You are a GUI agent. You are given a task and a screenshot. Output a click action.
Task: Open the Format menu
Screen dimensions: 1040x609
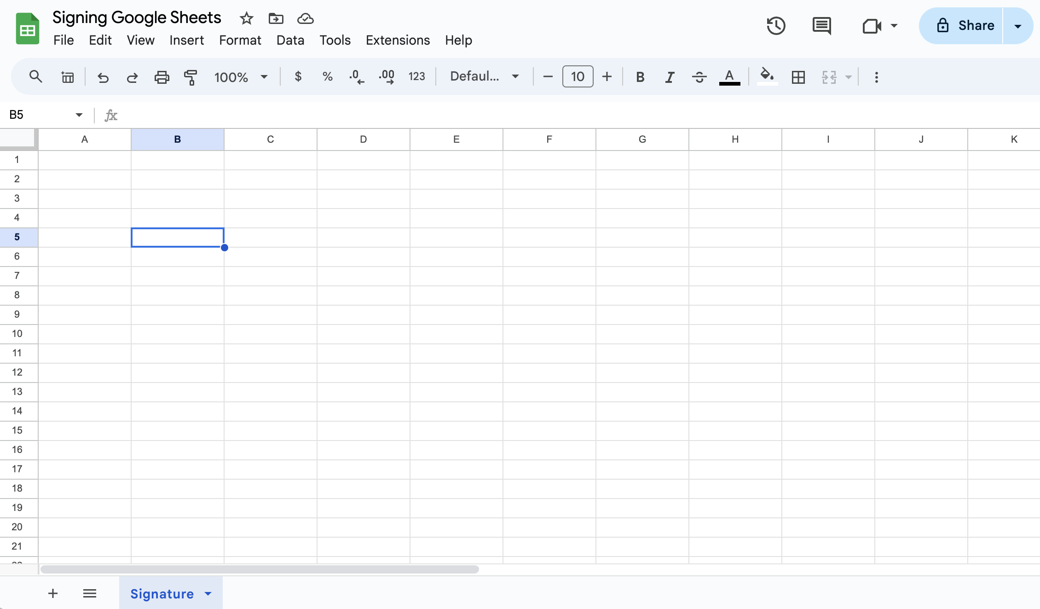pos(240,40)
